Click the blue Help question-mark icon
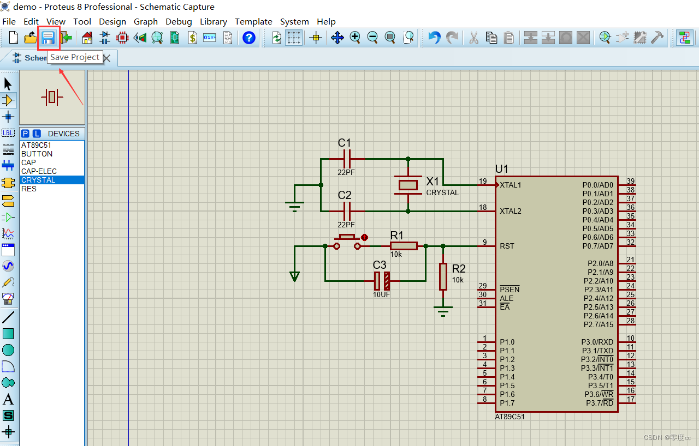Screen dimensions: 699x446 click(249, 38)
